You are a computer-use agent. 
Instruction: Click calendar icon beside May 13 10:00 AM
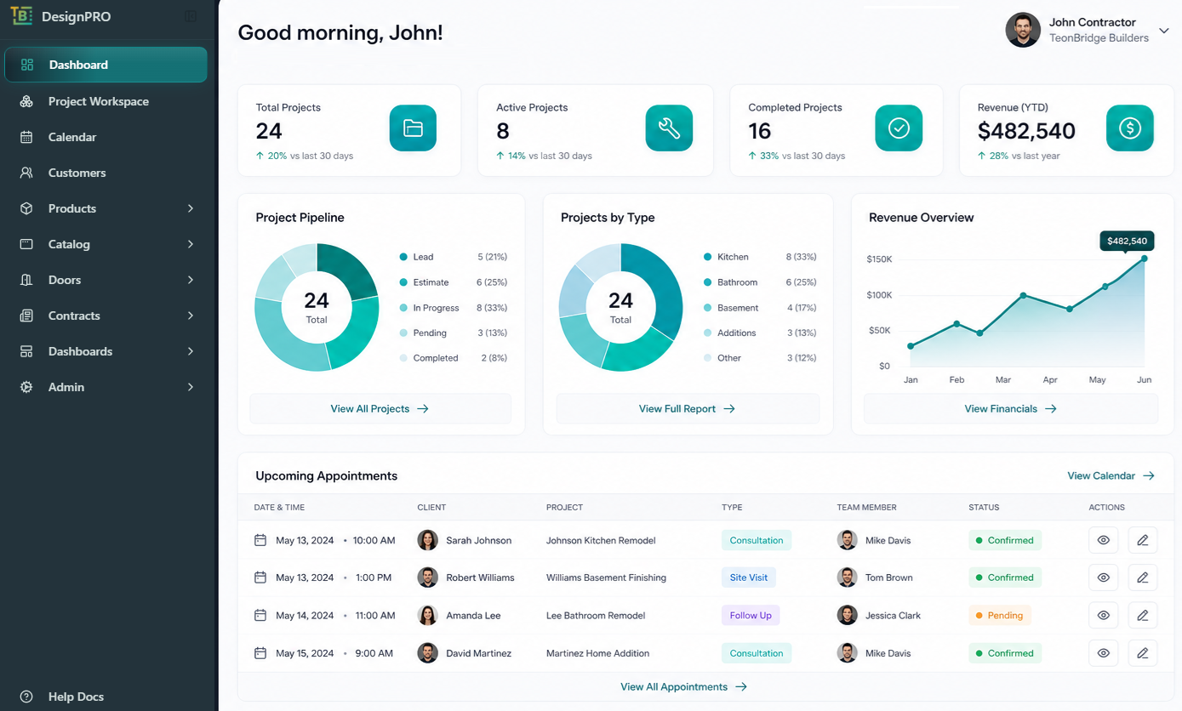tap(260, 540)
